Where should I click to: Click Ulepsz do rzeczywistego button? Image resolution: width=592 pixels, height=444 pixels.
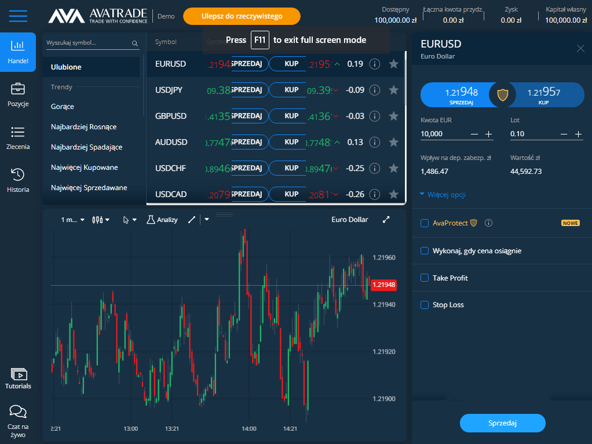[242, 16]
